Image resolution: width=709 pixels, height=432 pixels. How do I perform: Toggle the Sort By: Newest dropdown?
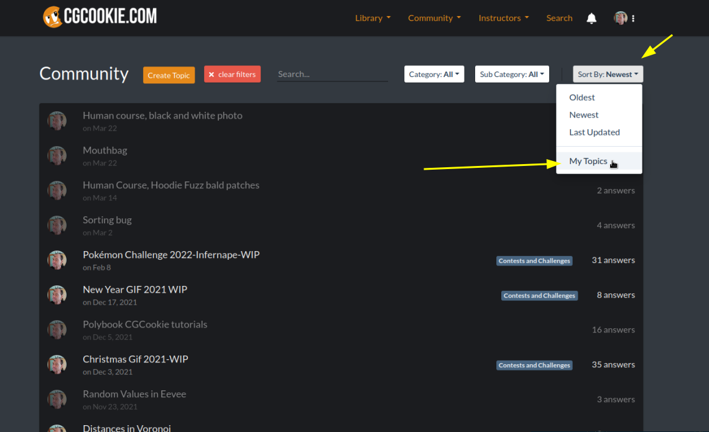pyautogui.click(x=608, y=74)
